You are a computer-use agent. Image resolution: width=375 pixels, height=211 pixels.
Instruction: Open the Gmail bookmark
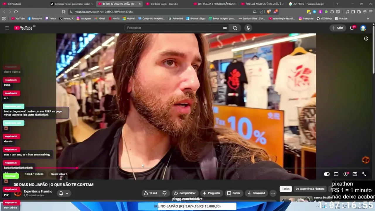(100, 18)
